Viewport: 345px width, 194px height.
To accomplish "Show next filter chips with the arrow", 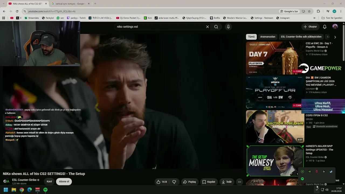I will point(335,37).
